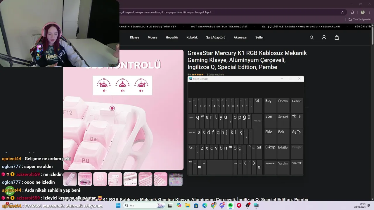Open the Şarj Adaptörü category menu
374x210 pixels.
(216, 37)
